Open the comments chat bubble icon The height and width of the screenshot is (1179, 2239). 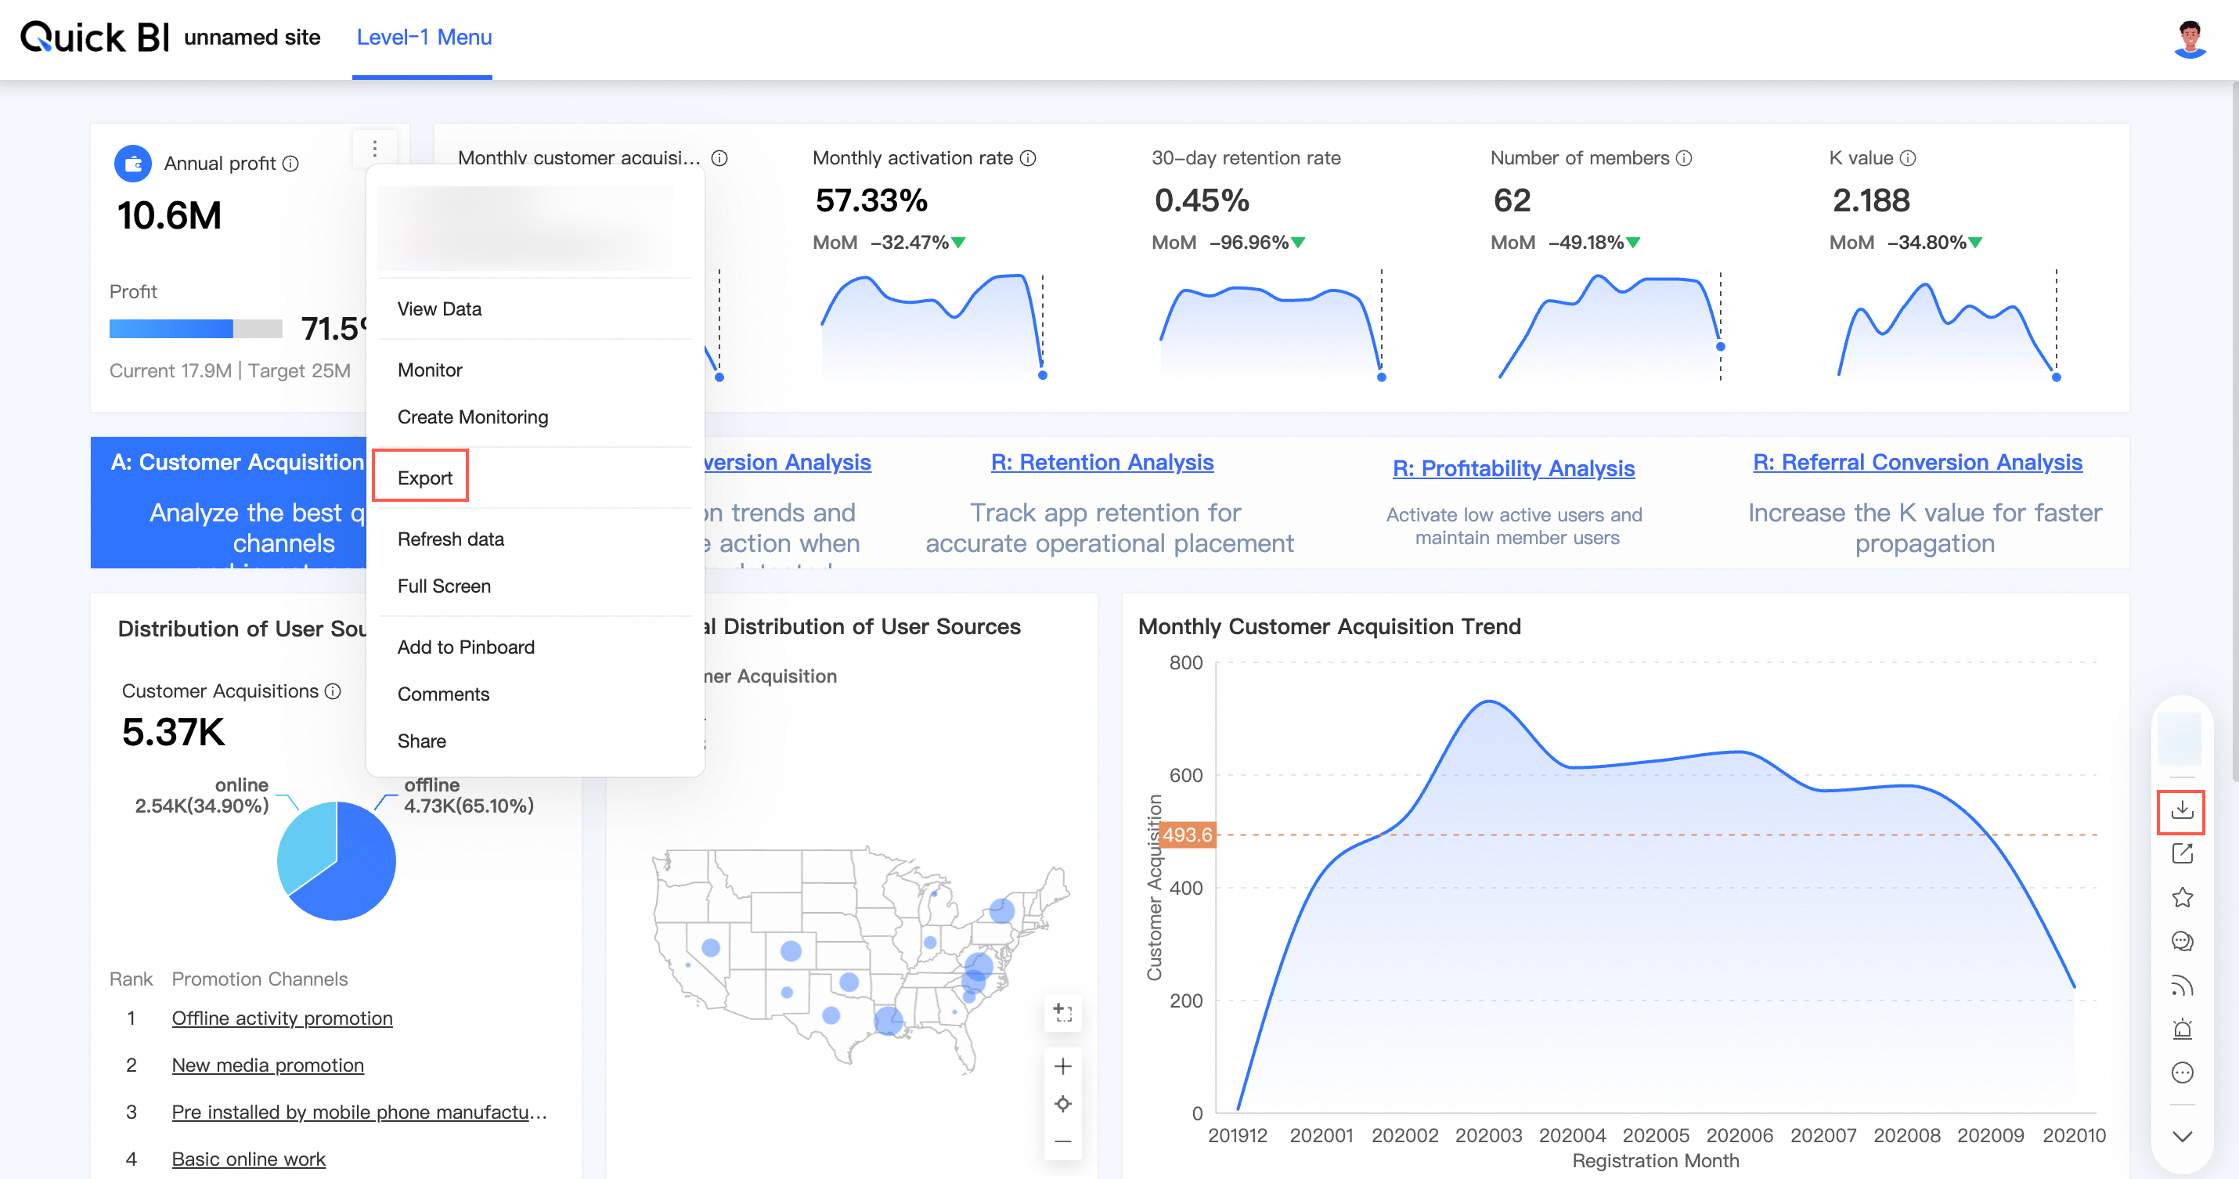pyautogui.click(x=2182, y=942)
